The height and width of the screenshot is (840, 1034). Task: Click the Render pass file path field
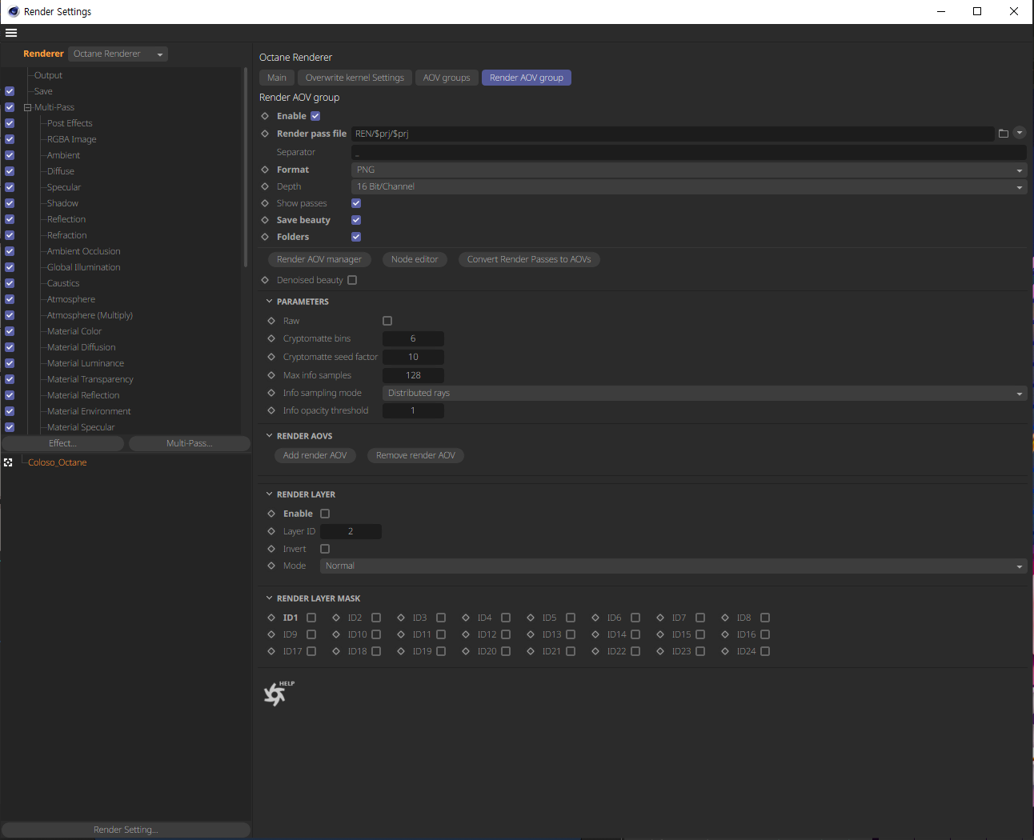point(672,134)
